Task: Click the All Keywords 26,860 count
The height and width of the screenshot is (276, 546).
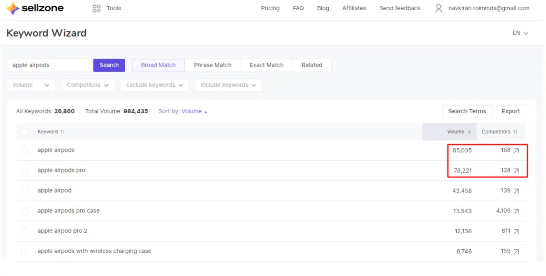Action: (x=65, y=111)
